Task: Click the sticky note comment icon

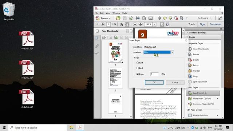Action: (x=165, y=18)
